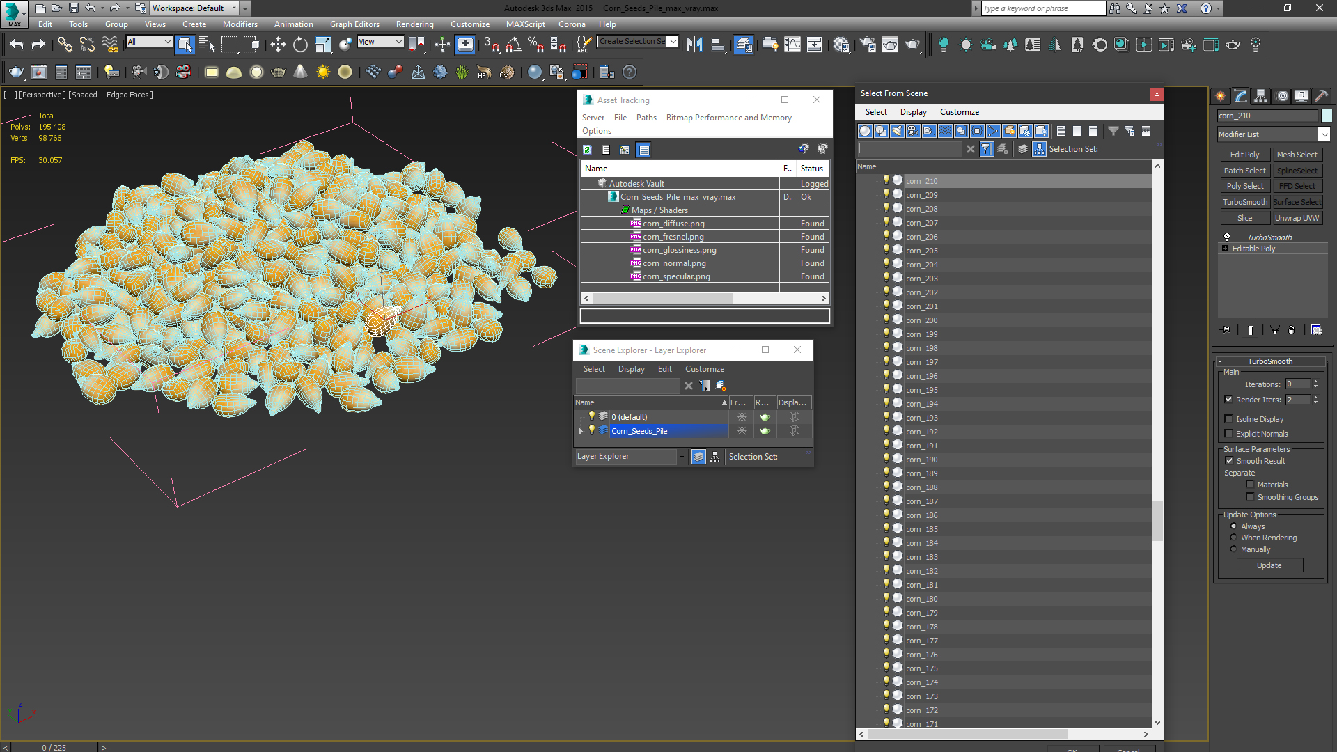1337x752 pixels.
Task: Toggle the Smooth Result checkbox
Action: (x=1229, y=461)
